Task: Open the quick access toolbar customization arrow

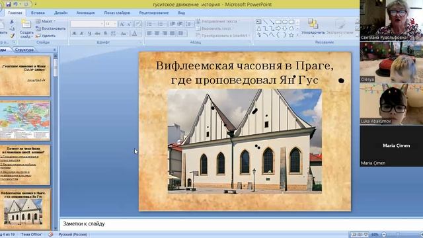Action: [35, 5]
